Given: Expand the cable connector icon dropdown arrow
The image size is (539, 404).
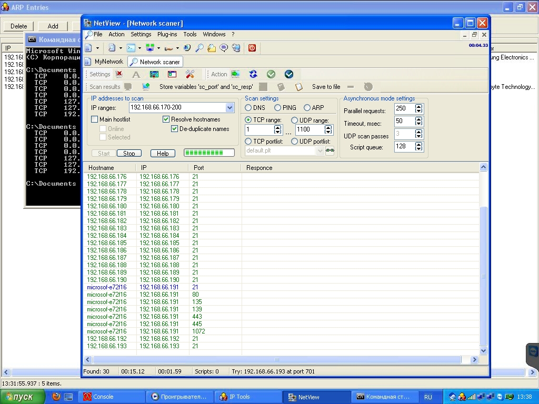Looking at the screenshot, I should tap(177, 48).
